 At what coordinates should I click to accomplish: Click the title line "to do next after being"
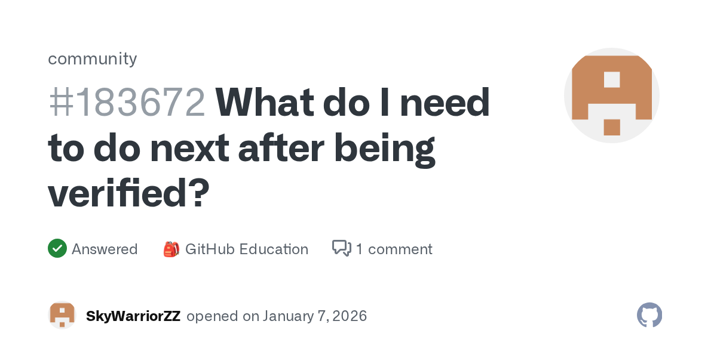pyautogui.click(x=241, y=149)
